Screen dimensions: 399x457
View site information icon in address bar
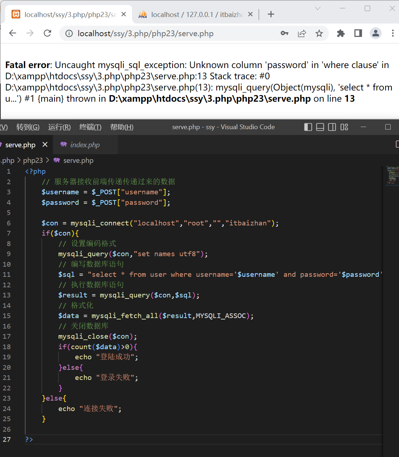click(69, 34)
